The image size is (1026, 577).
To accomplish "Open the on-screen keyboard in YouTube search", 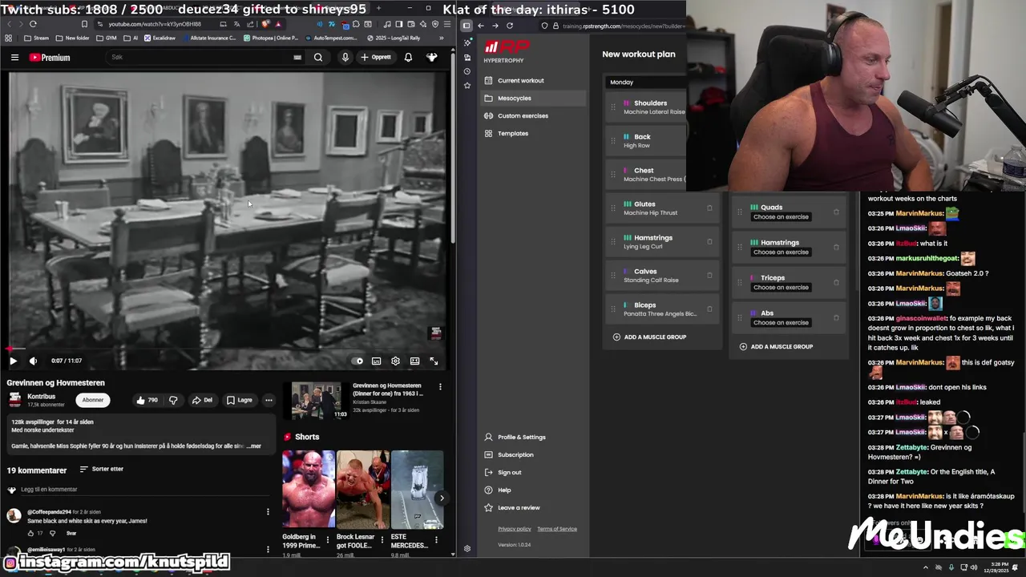I will coord(297,58).
